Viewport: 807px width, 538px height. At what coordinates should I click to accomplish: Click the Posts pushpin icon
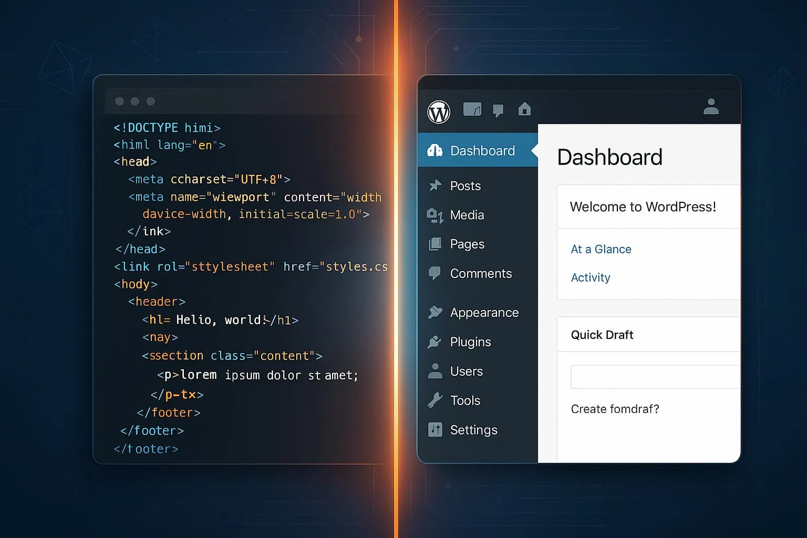[x=435, y=185]
